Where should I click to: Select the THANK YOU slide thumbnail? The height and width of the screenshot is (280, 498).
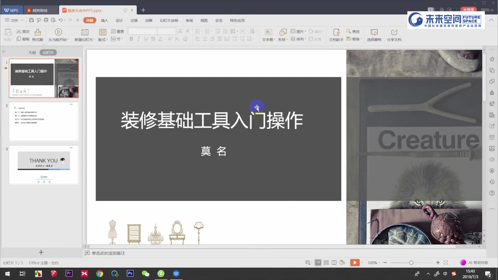[44, 165]
